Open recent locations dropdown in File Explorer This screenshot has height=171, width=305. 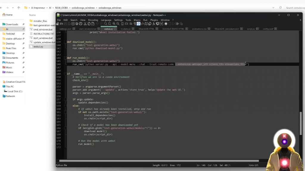pos(13,8)
